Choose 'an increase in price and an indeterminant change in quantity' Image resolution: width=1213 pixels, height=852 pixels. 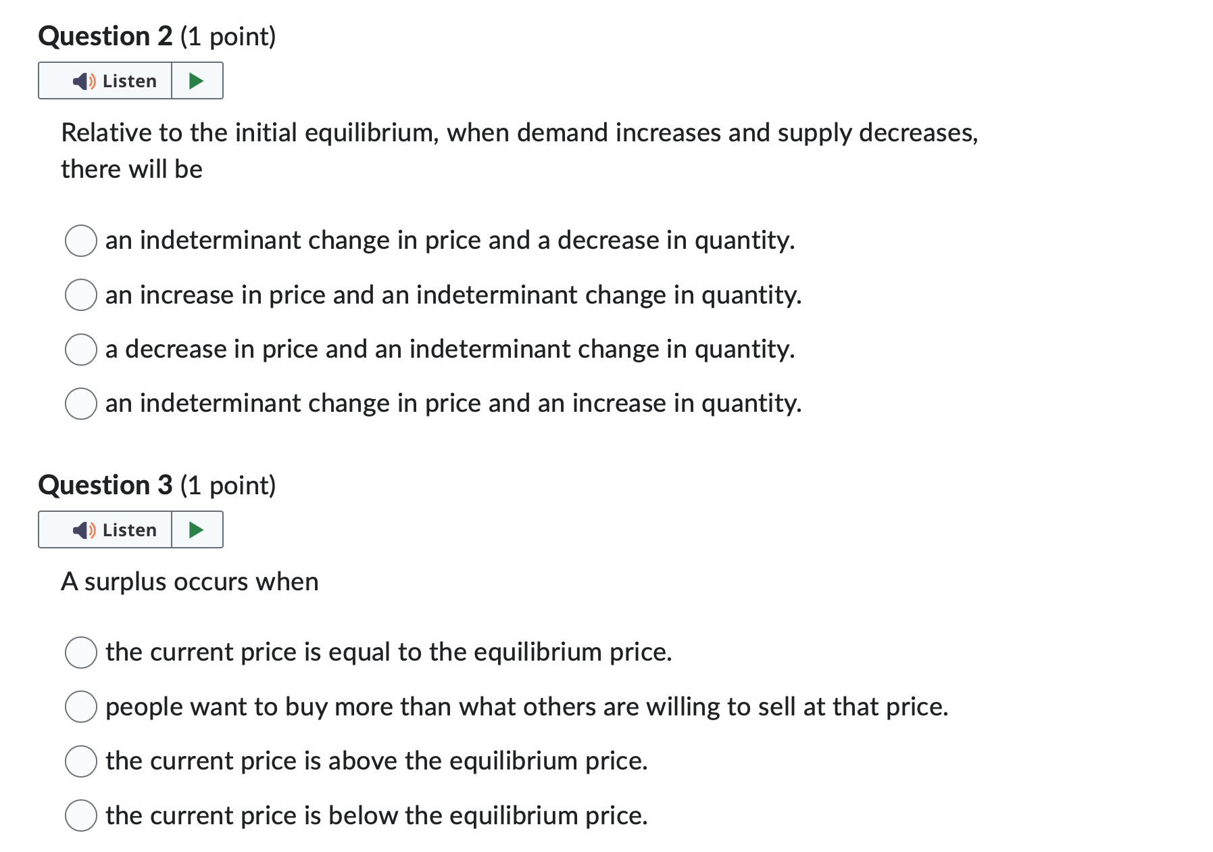tap(81, 295)
